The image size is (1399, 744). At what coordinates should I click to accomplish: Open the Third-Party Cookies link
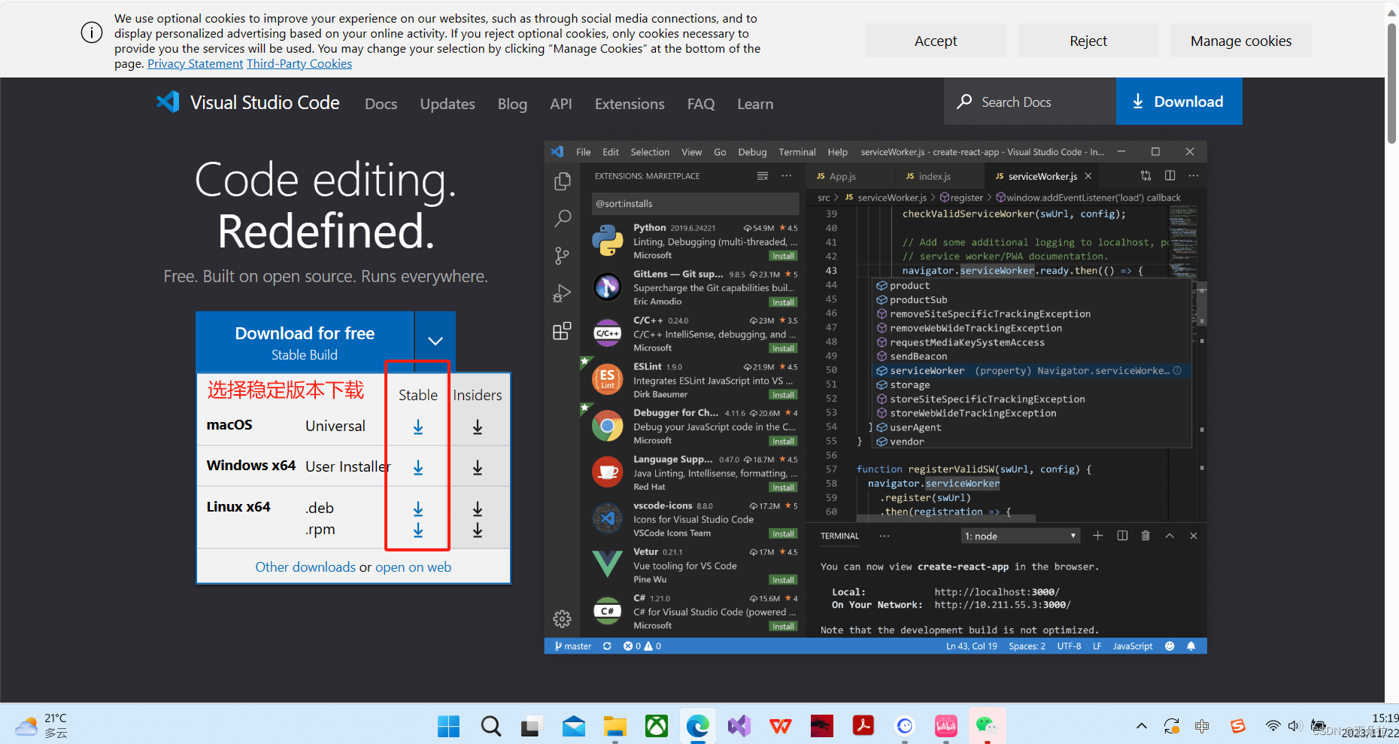[x=299, y=63]
